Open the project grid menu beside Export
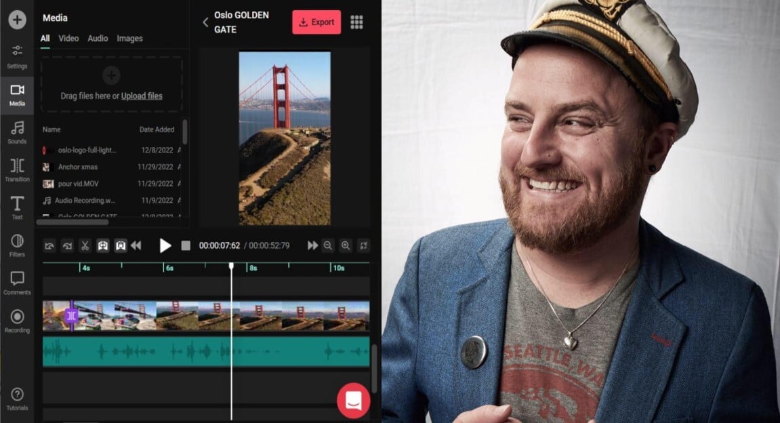 coord(356,22)
